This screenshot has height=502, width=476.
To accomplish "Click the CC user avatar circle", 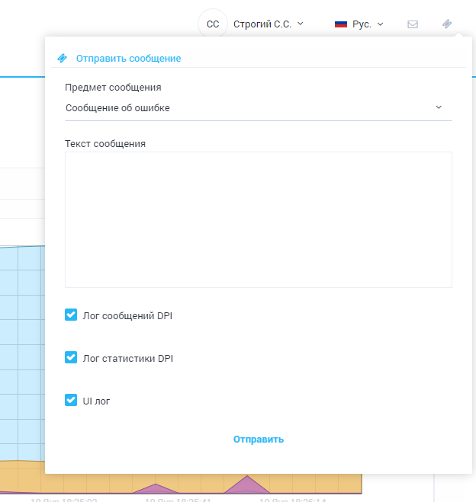I will click(x=213, y=24).
